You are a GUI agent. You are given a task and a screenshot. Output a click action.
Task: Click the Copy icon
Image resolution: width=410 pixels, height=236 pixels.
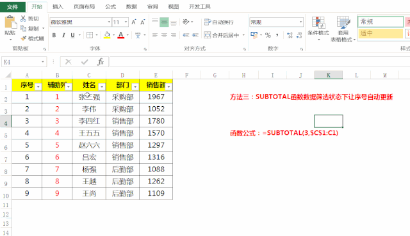(23, 28)
